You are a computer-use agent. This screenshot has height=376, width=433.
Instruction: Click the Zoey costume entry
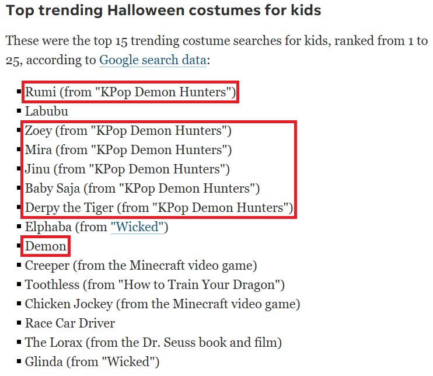(x=128, y=131)
